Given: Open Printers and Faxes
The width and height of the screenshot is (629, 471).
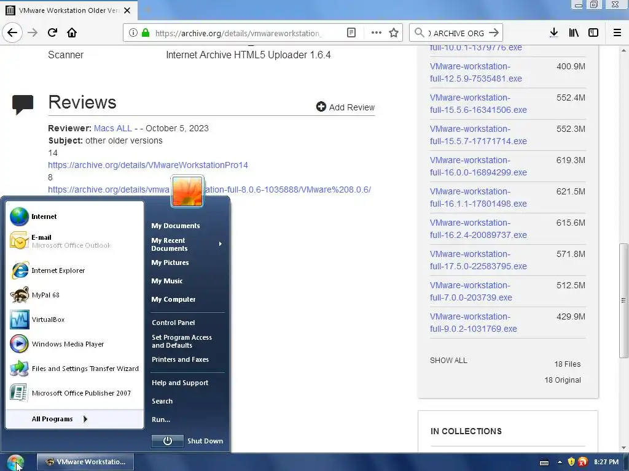Looking at the screenshot, I should tap(180, 359).
